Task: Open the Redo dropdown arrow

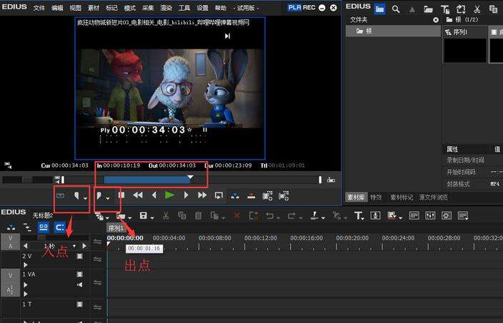Action: [x=301, y=218]
